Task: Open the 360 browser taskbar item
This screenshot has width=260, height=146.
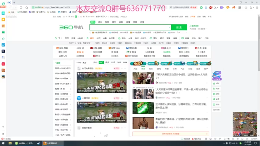Action: (25, 143)
